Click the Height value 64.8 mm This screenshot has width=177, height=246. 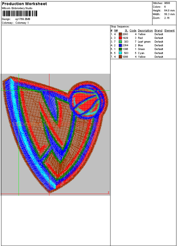pyautogui.click(x=170, y=11)
